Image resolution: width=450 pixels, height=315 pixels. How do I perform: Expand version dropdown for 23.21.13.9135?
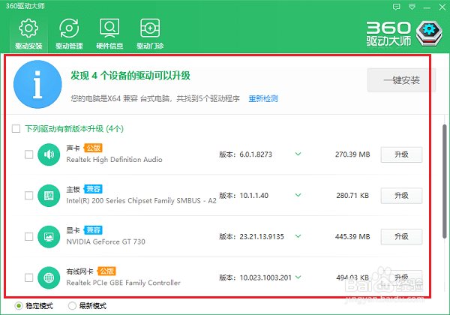pyautogui.click(x=298, y=236)
